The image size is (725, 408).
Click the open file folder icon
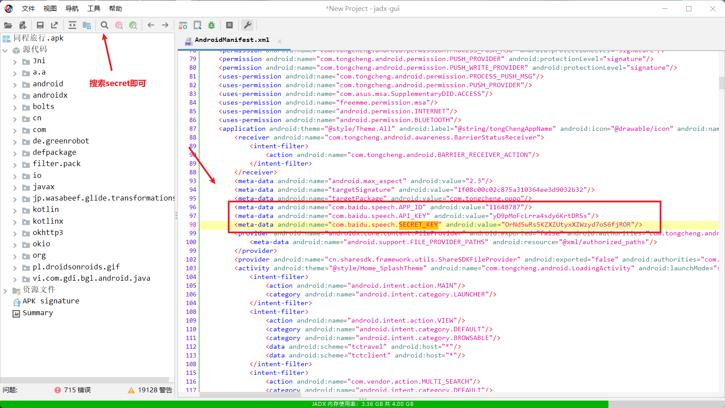[8, 25]
